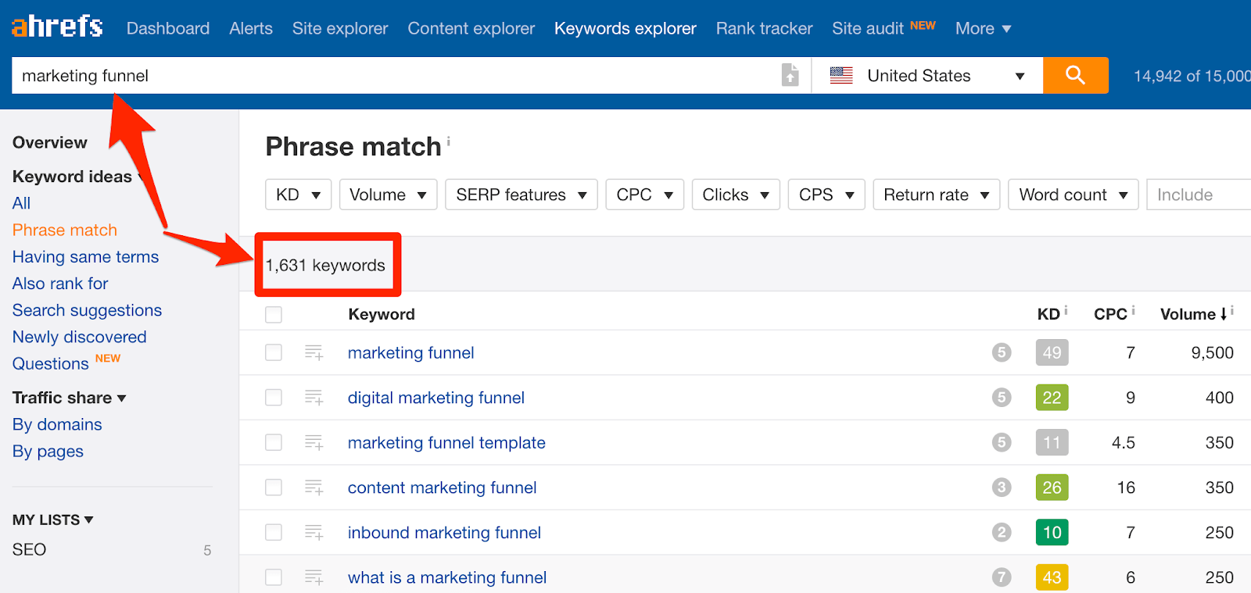The width and height of the screenshot is (1251, 593).
Task: Open the KD filter dropdown
Action: pos(299,195)
